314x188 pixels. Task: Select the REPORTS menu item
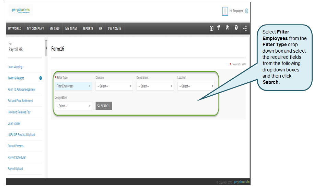[88, 29]
